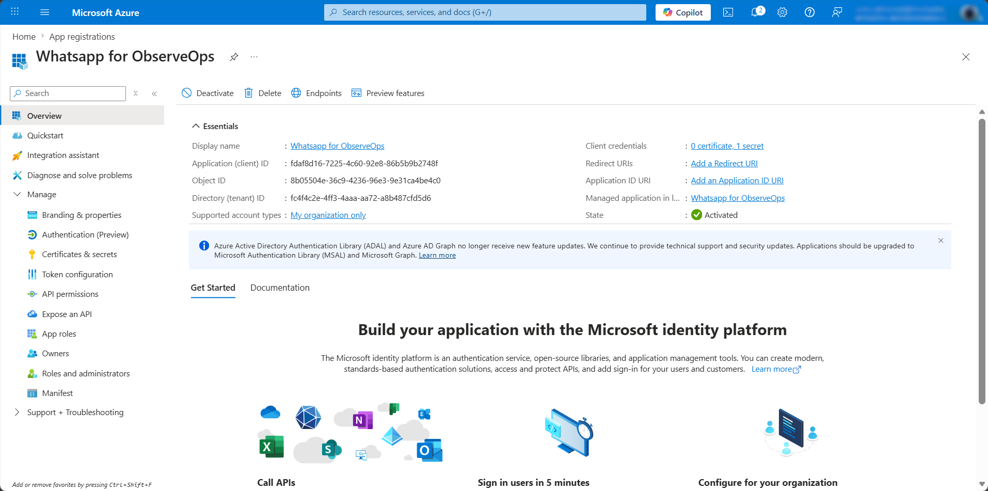988x491 pixels.
Task: Open 'My organization only' account types link
Action: click(x=328, y=215)
